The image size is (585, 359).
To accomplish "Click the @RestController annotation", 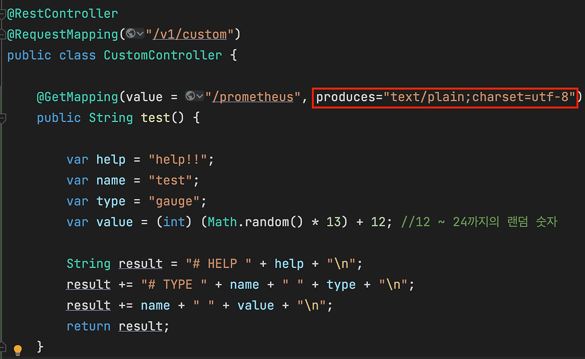I will point(63,14).
